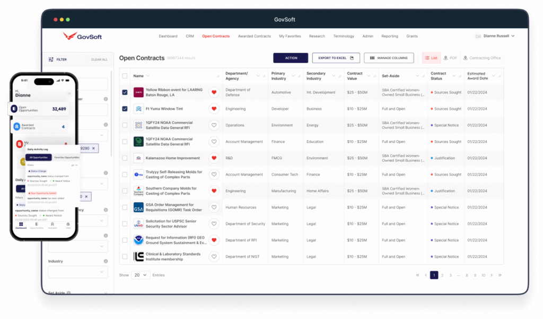Change the Show 20 entries dropdown
Image resolution: width=543 pixels, height=319 pixels.
point(141,275)
